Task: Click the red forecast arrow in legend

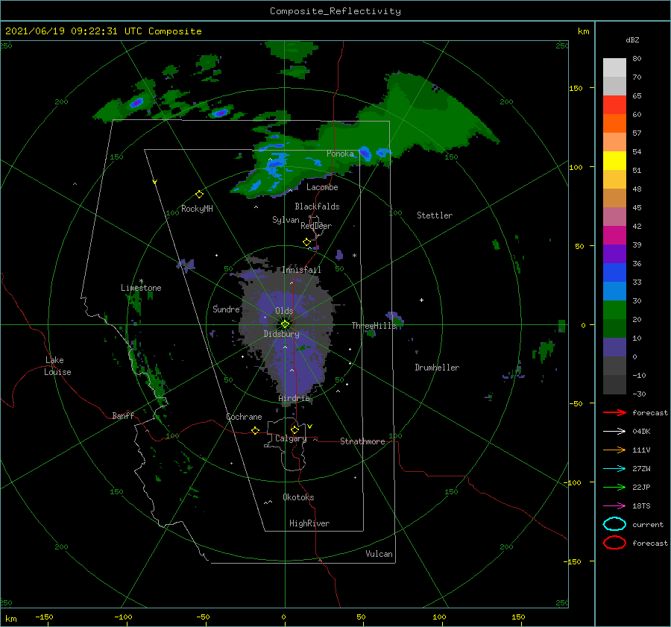Action: pyautogui.click(x=614, y=412)
